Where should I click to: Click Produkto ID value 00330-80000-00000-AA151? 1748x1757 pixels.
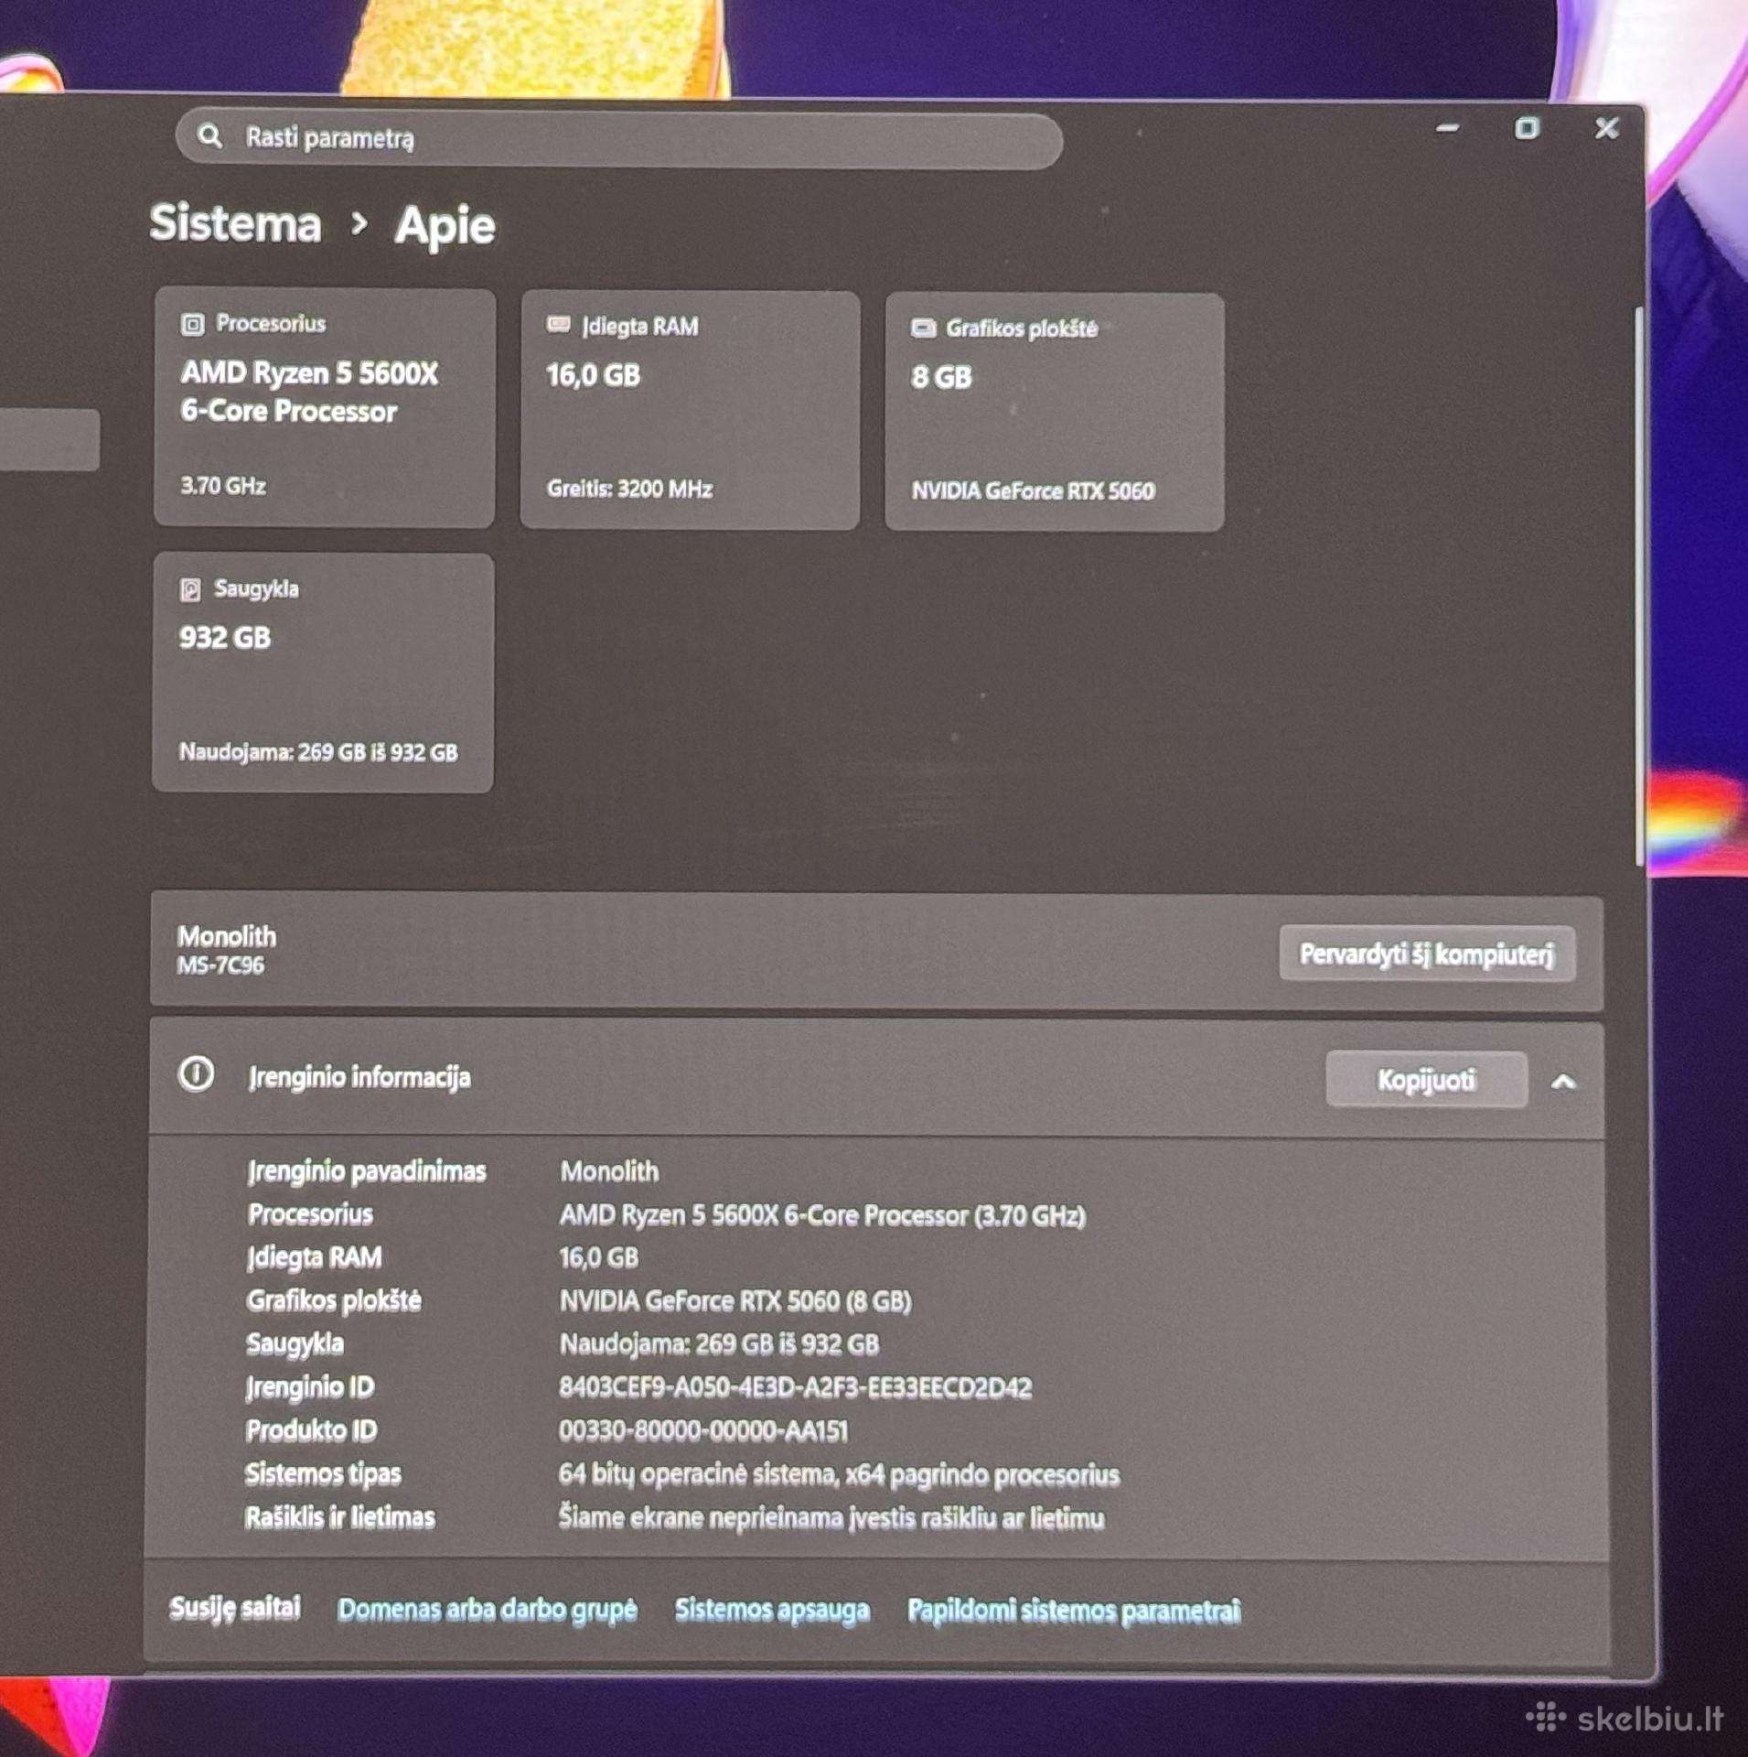click(x=703, y=1430)
